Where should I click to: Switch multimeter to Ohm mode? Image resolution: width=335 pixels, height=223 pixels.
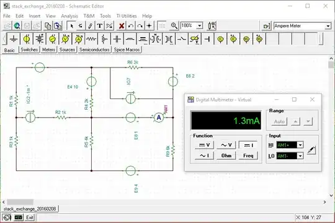click(226, 155)
